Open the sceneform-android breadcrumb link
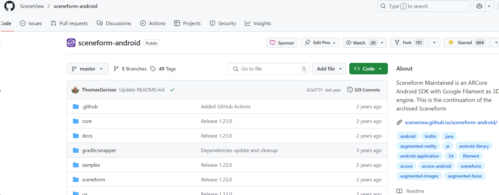Viewport: 499px width, 195px height. 75,6
